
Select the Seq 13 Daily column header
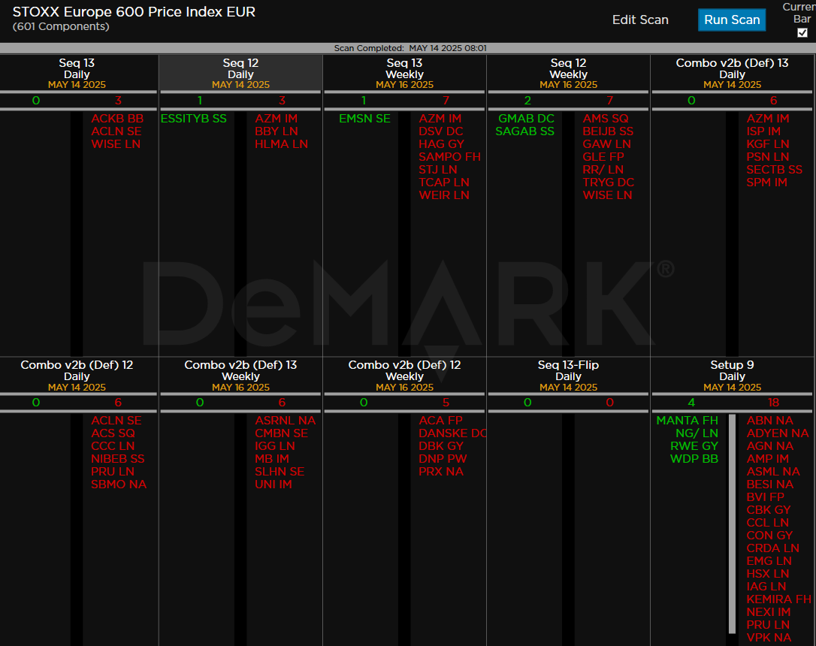click(77, 74)
